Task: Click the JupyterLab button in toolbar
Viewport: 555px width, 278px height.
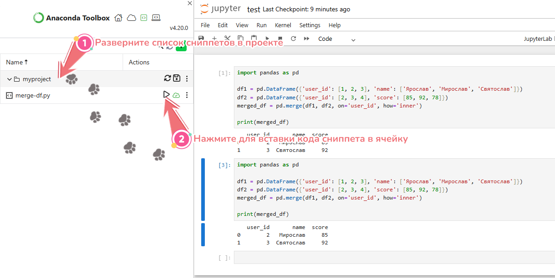Action: click(538, 39)
